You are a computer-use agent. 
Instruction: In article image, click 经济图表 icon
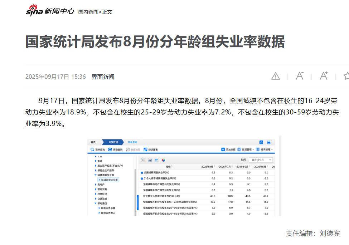(145, 150)
